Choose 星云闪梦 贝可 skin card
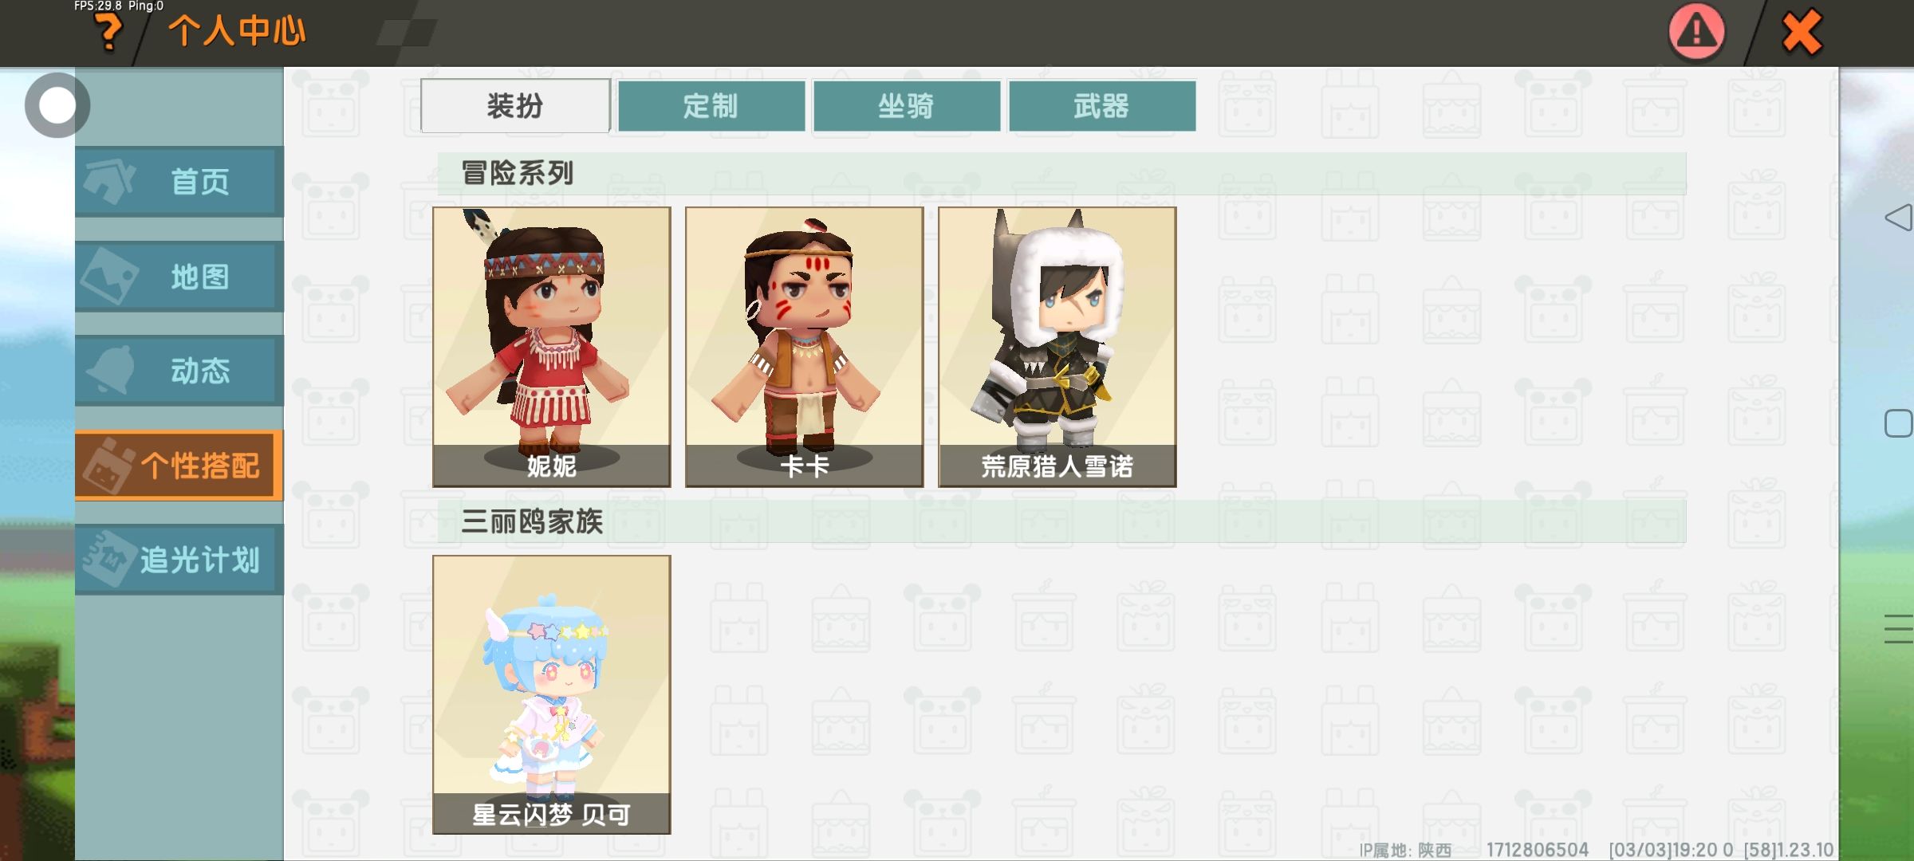Screen dimensions: 1914x861 tap(552, 695)
